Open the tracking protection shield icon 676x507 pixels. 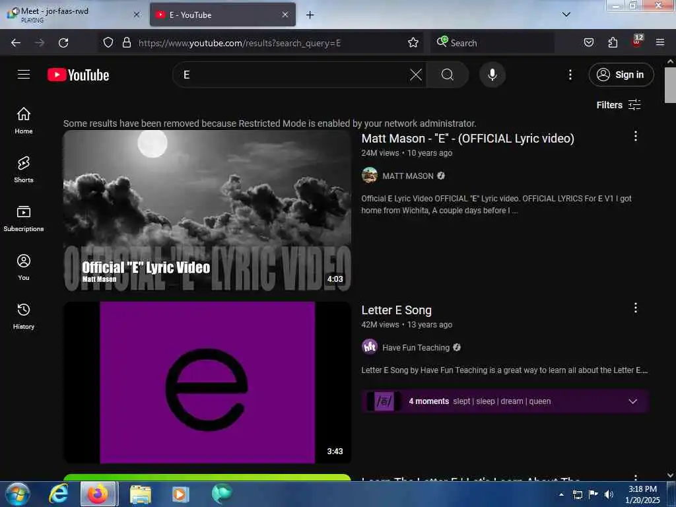[108, 42]
